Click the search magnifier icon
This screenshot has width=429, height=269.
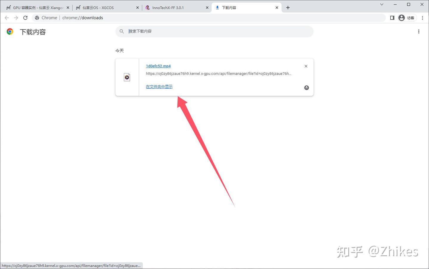[122, 31]
